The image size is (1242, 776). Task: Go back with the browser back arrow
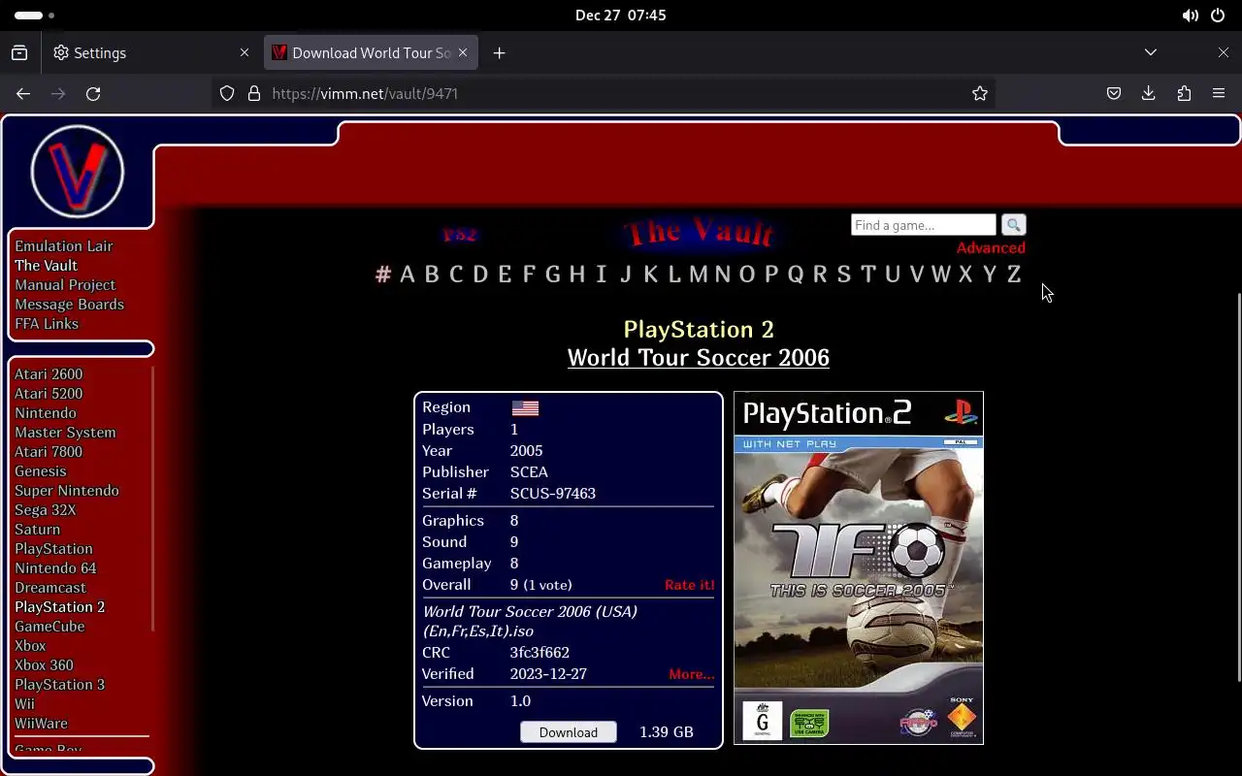(x=23, y=93)
